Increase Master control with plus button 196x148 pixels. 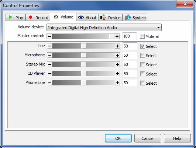click(117, 36)
